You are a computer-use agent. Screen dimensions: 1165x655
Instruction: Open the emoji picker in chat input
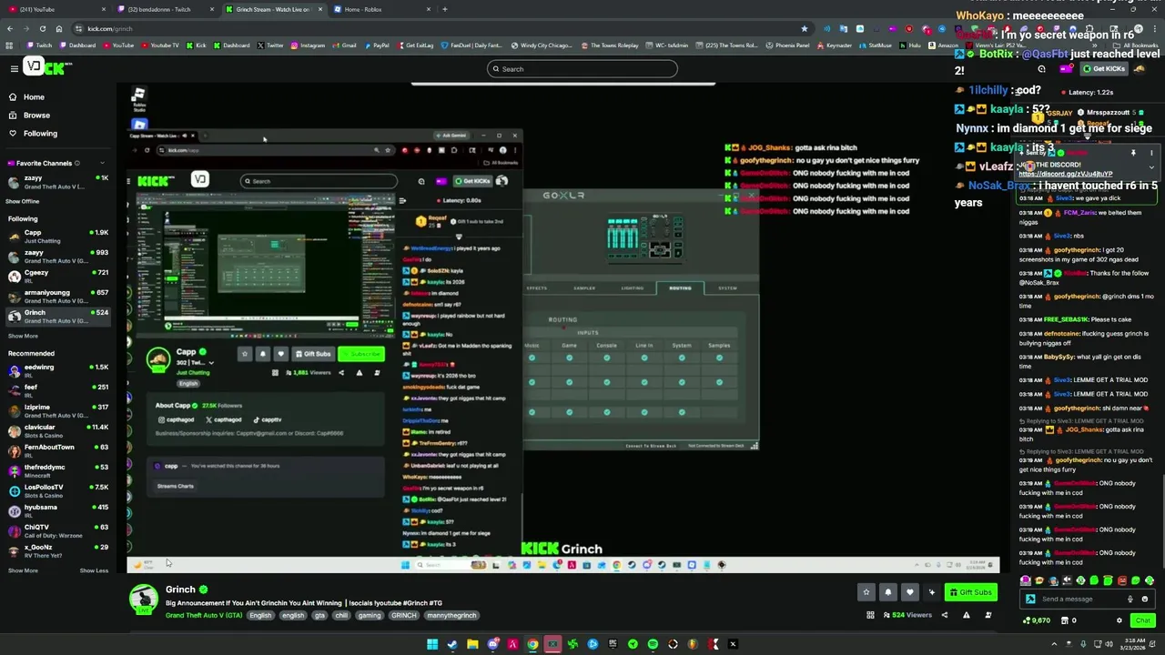point(1145,599)
